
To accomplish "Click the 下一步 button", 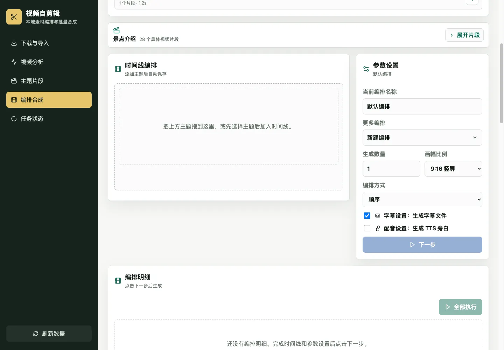I will [x=422, y=245].
